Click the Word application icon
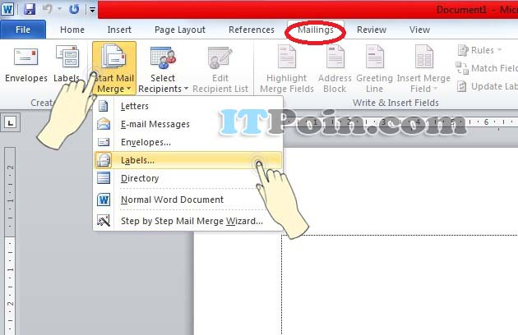The image size is (518, 335). pyautogui.click(x=7, y=9)
